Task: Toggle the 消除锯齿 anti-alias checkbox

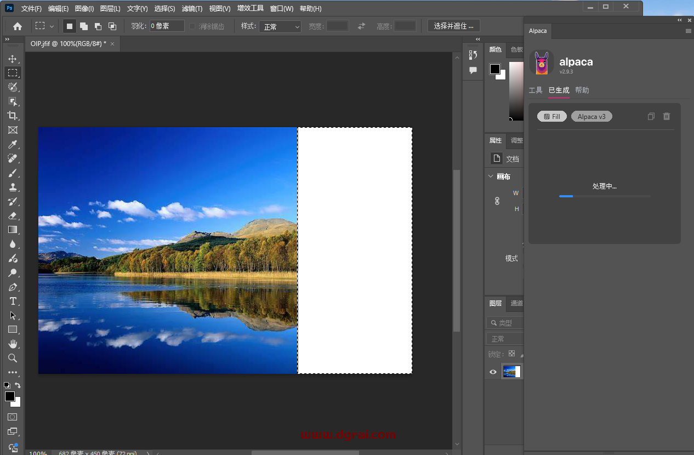Action: [192, 26]
